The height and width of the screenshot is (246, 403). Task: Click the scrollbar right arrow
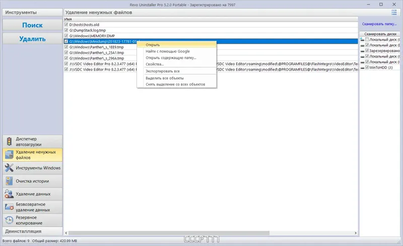pyautogui.click(x=356, y=233)
